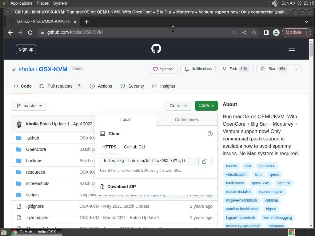
Task: Expand the Star lists dropdown arrow
Action: (x=296, y=69)
